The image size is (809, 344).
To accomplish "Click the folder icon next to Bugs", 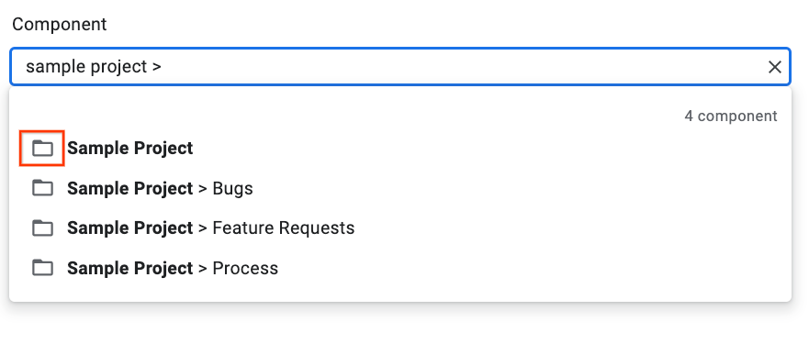I will click(42, 188).
